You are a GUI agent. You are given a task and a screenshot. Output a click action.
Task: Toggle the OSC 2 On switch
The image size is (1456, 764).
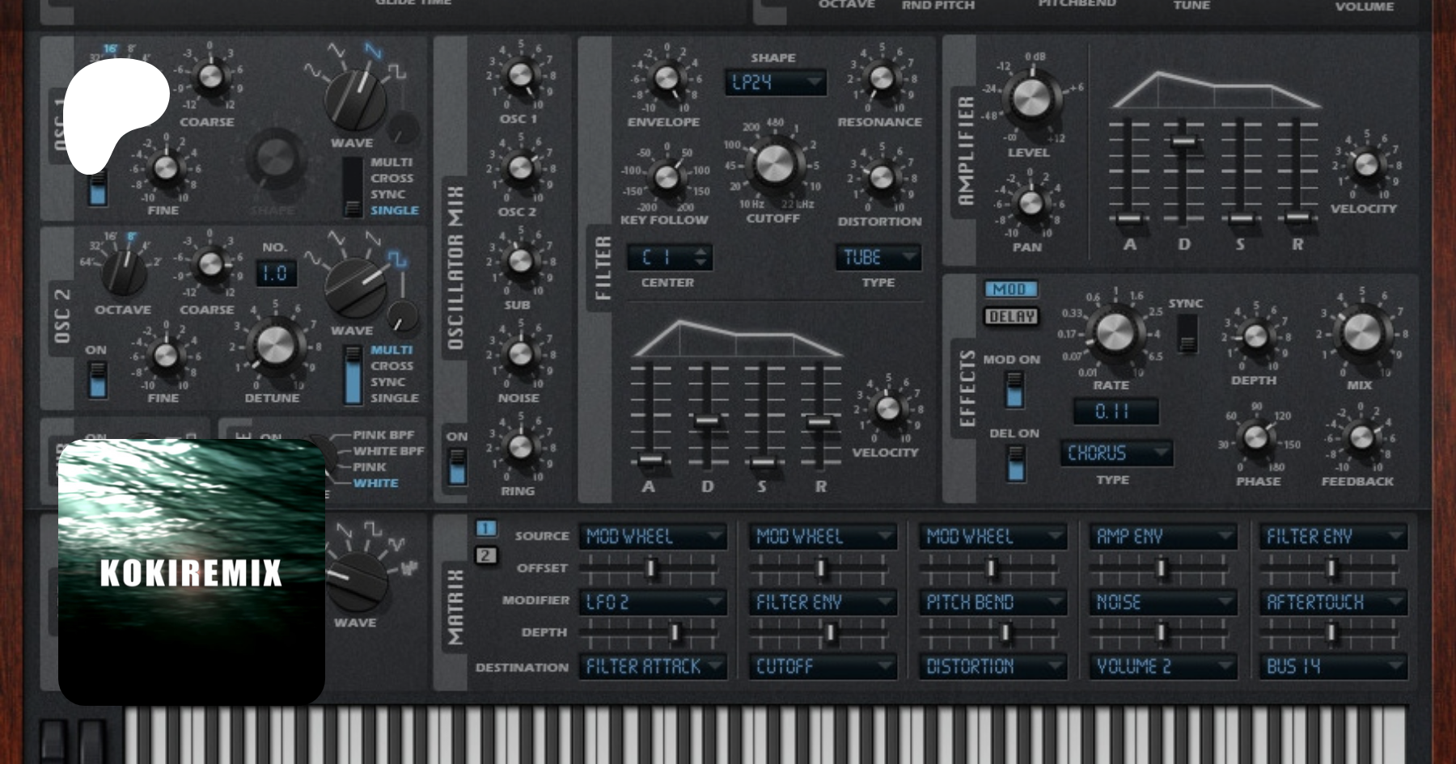(x=97, y=380)
